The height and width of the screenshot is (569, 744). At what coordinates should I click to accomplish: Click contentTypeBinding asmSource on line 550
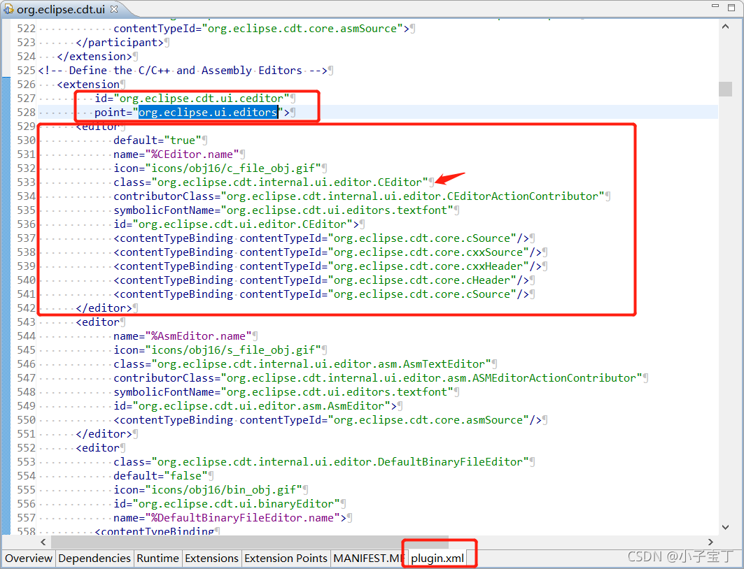(328, 420)
